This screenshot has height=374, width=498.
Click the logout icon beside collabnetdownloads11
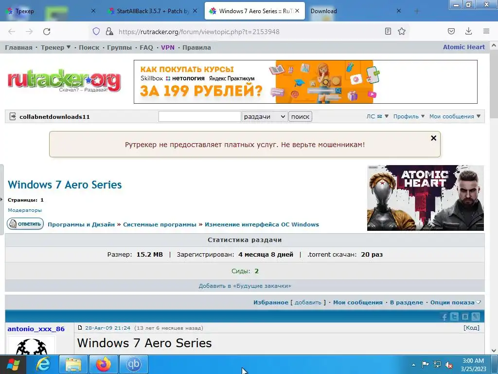(x=12, y=116)
